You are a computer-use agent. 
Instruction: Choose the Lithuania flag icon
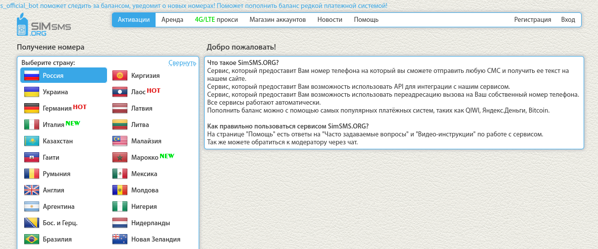pyautogui.click(x=120, y=124)
